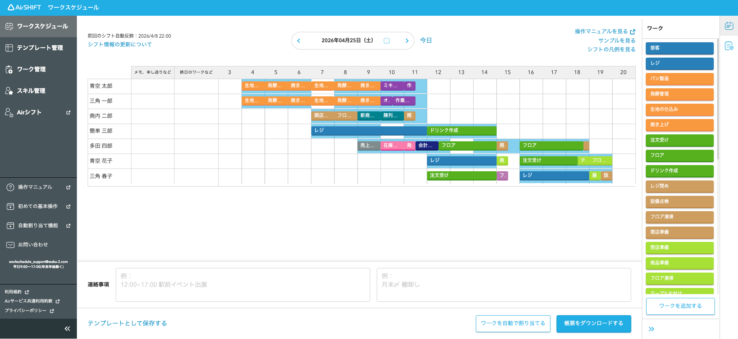Click ワークを追加する button
Viewport: 738px width, 339px height.
tap(680, 306)
